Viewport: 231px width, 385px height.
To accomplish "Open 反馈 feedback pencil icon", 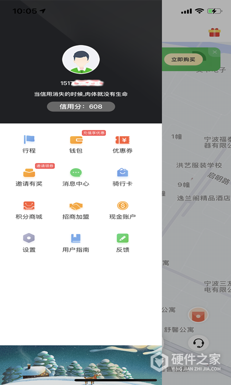I will click(x=123, y=238).
